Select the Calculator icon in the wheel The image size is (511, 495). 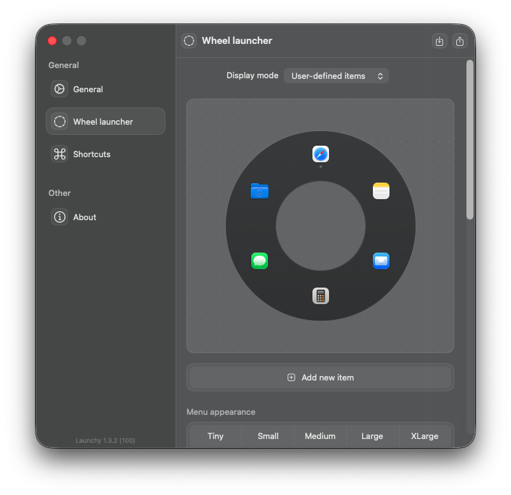320,296
